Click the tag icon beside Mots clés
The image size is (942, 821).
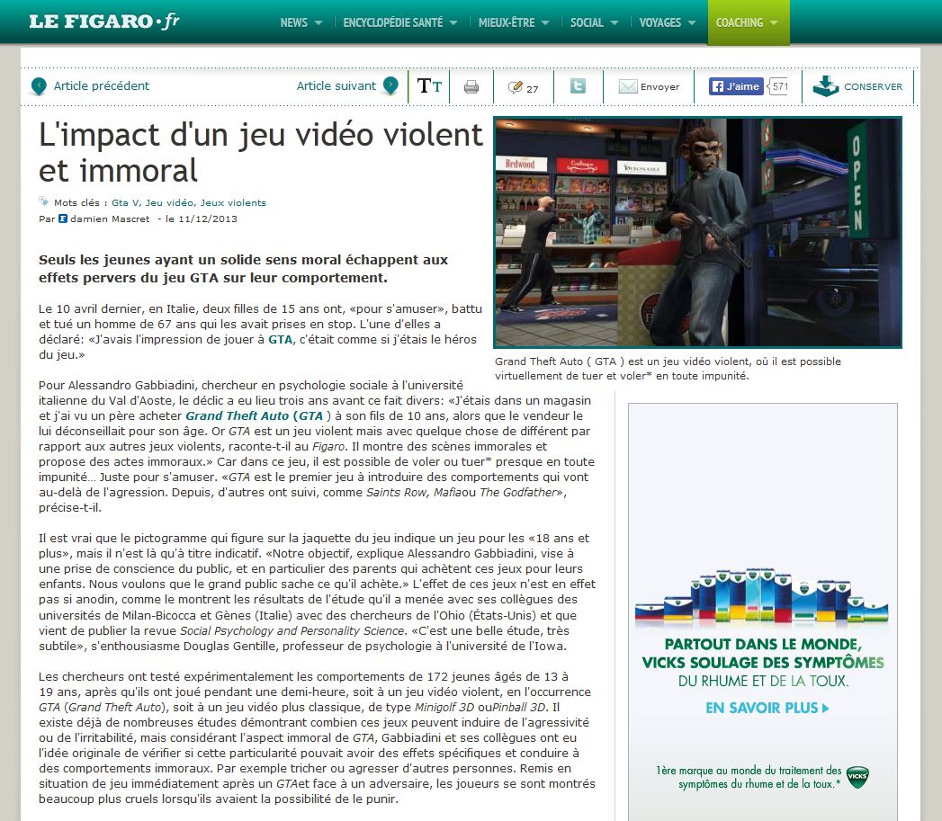[43, 201]
